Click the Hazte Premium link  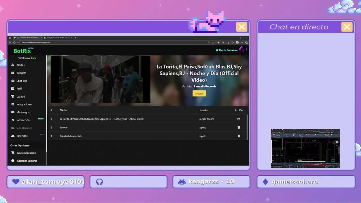coord(226,50)
